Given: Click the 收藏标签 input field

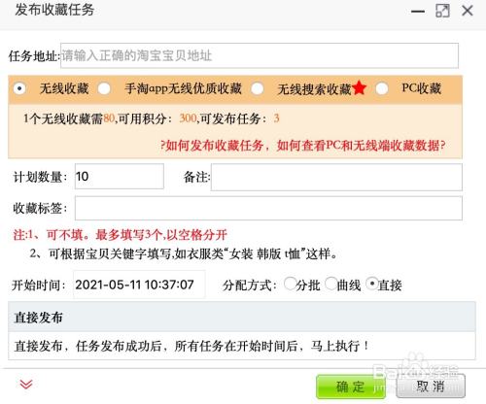Looking at the screenshot, I should 268,208.
